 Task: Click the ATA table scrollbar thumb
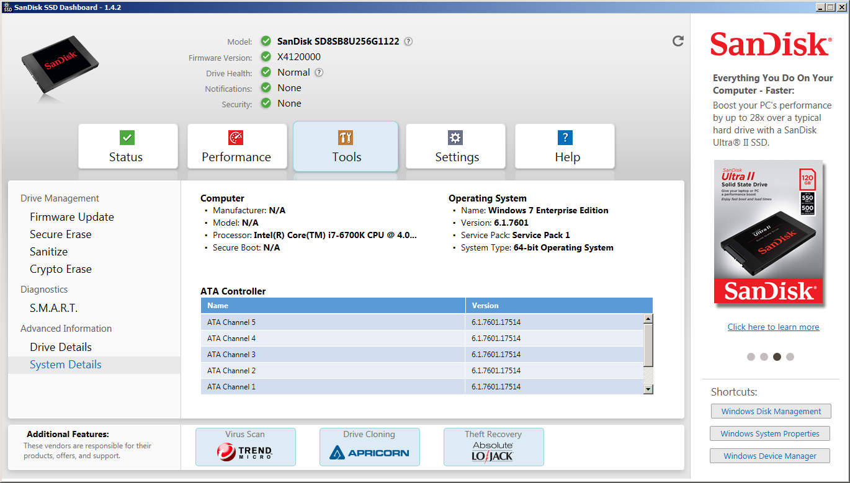648,345
